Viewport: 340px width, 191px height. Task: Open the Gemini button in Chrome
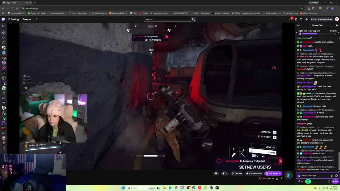click(314, 3)
